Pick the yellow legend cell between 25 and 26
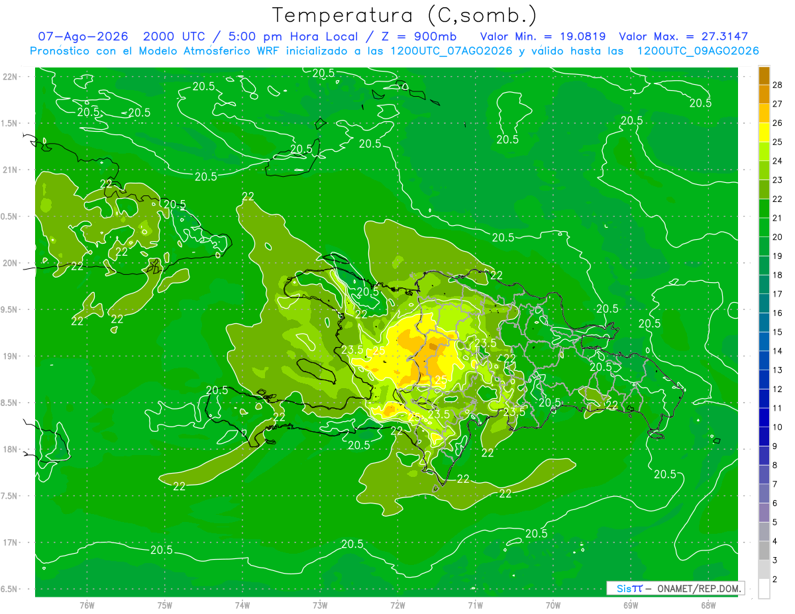 tap(764, 132)
